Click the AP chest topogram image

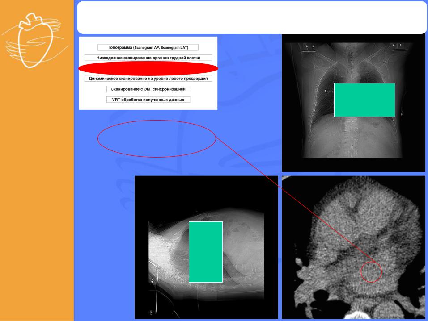[x=353, y=103]
